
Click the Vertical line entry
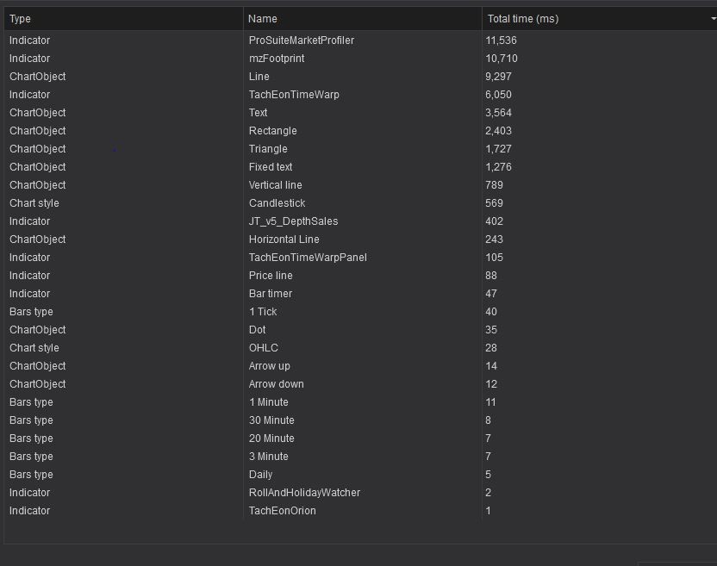[x=275, y=185]
